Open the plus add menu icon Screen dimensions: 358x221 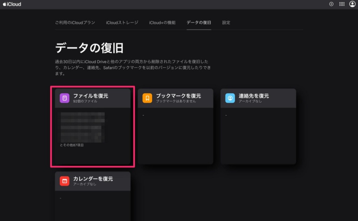(x=331, y=4)
